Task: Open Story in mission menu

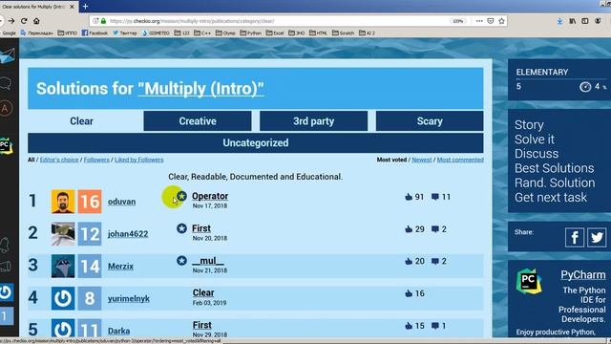Action: pyautogui.click(x=529, y=125)
